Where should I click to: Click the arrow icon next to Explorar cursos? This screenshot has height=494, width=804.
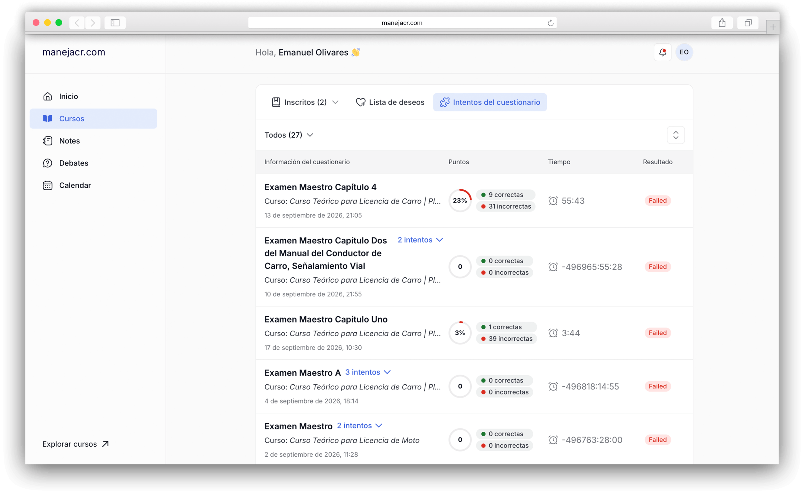point(105,444)
